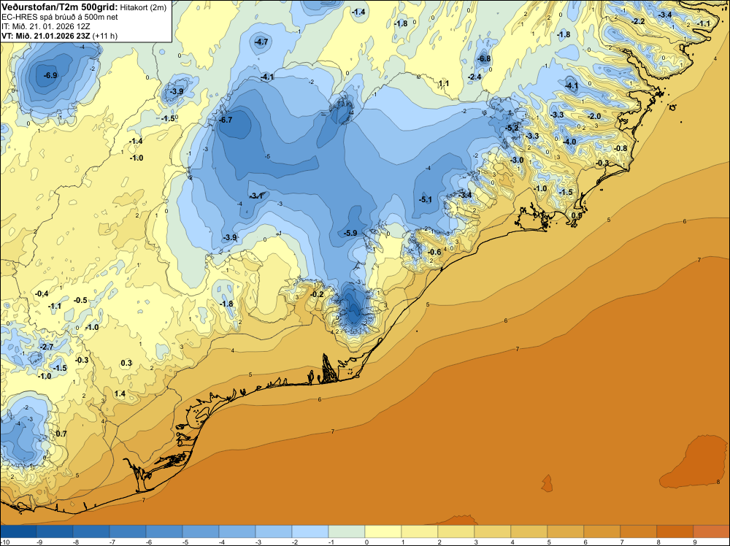
Task: Click the -0.2 temperature label
Action: pos(317,295)
